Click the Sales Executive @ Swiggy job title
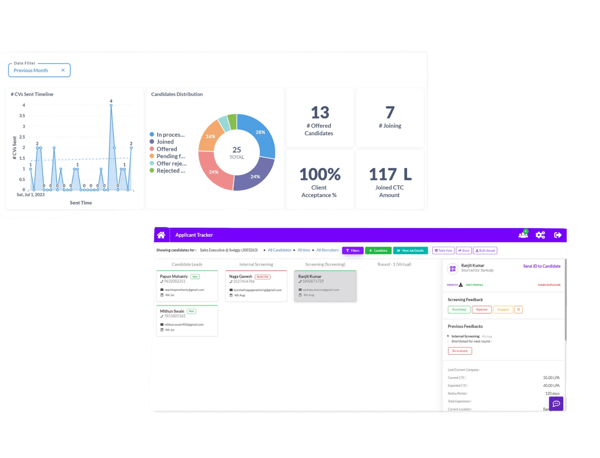The width and height of the screenshot is (600, 458). [x=229, y=250]
